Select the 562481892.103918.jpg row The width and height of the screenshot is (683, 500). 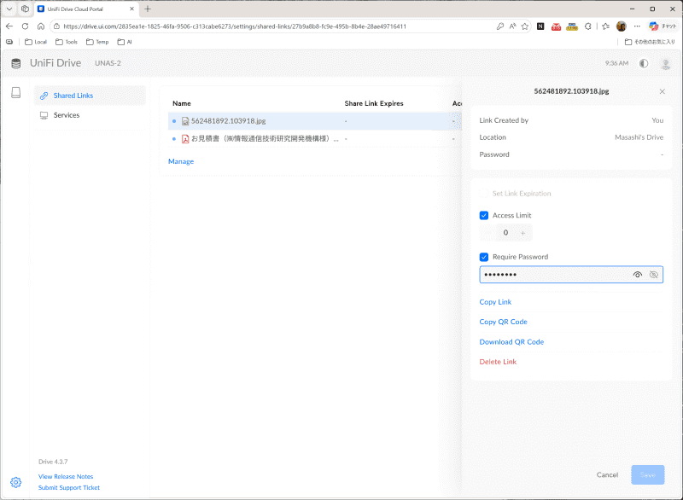[314, 121]
